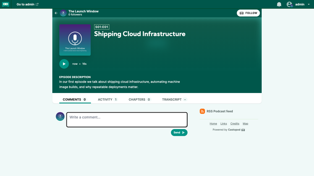The height and width of the screenshot is (176, 314).
Task: Switch to the ACTIVITY tab
Action: pos(108,99)
